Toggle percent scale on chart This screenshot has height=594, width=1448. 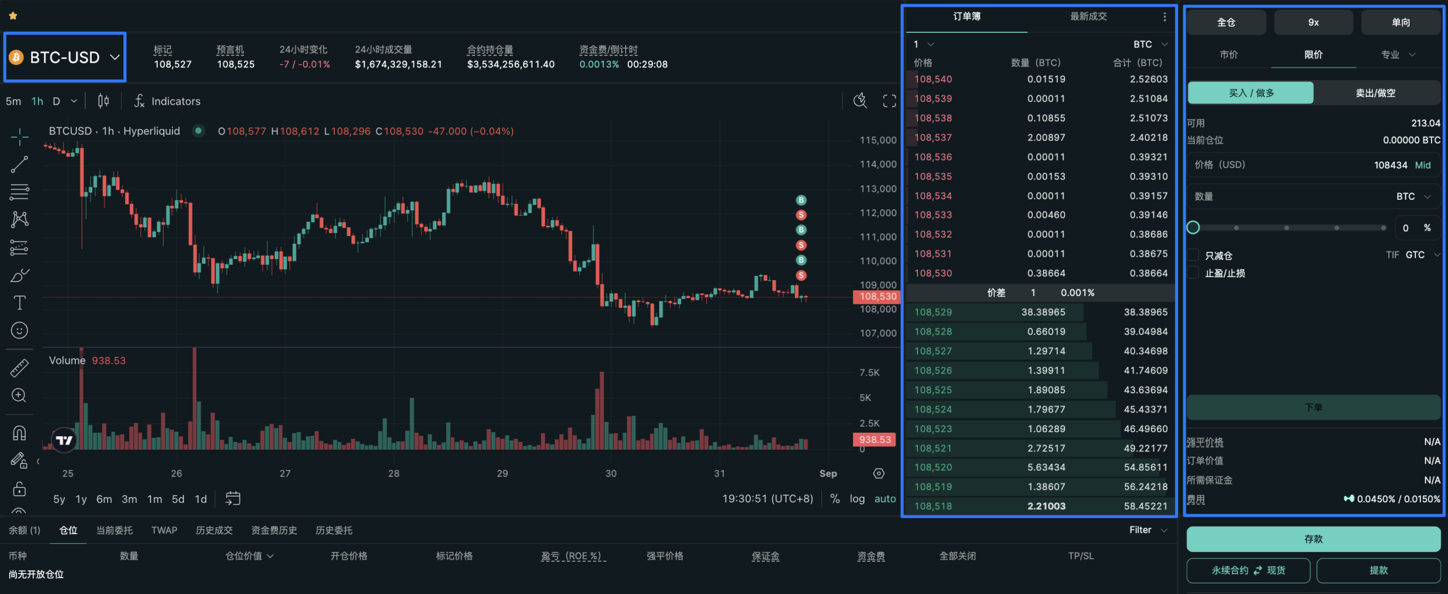click(835, 498)
